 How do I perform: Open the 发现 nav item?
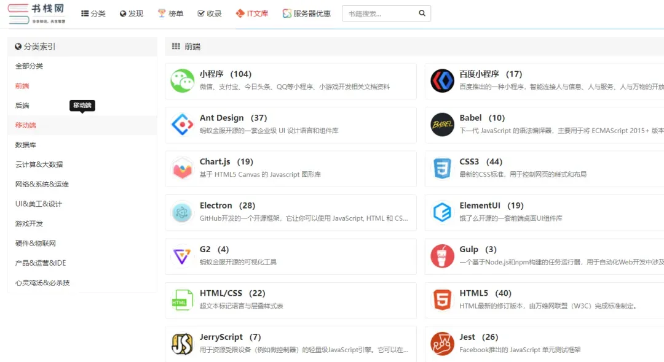click(x=132, y=13)
